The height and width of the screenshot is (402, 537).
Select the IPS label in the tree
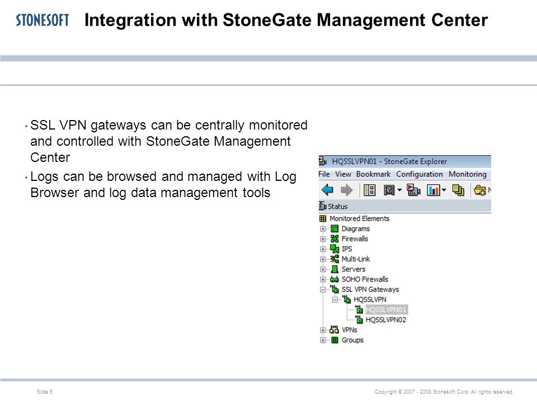point(347,249)
